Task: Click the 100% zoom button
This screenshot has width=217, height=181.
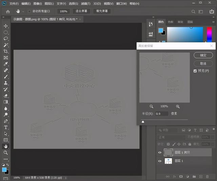Action: 63,11
